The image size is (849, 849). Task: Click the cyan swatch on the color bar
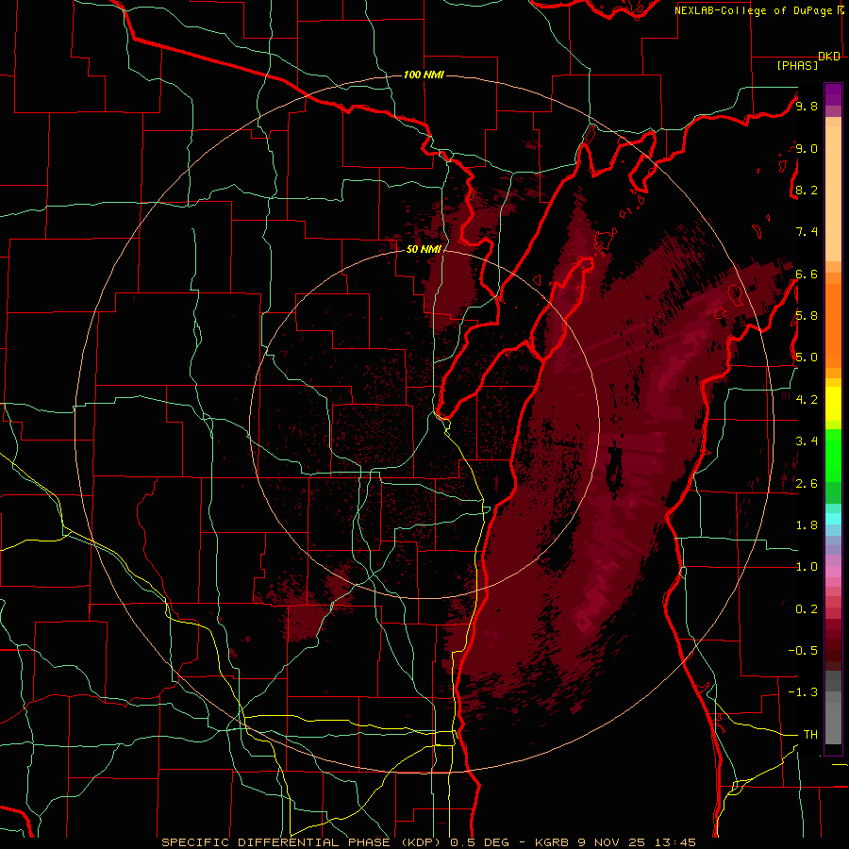coord(833,519)
